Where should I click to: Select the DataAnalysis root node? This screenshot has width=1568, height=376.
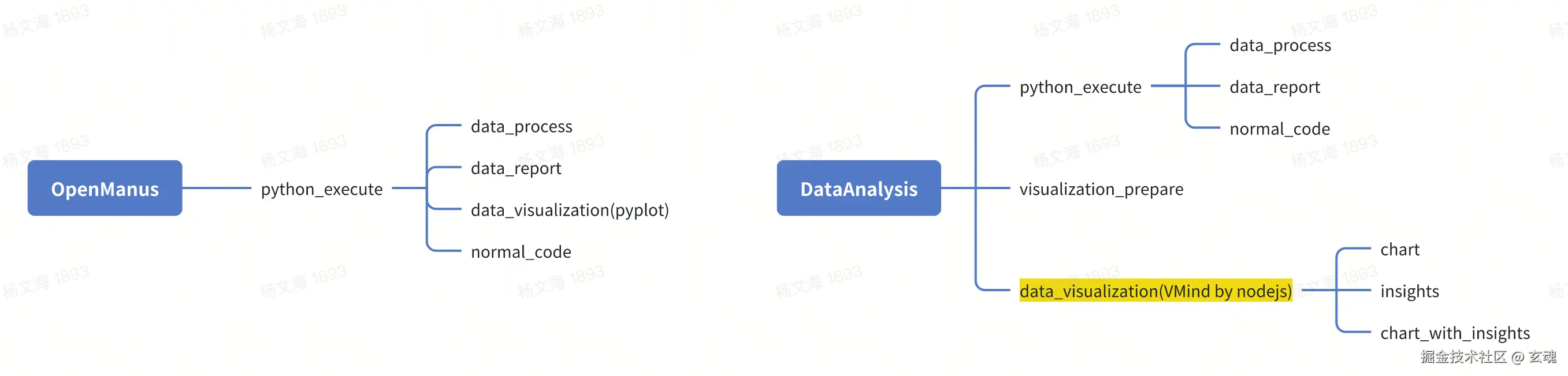point(859,189)
